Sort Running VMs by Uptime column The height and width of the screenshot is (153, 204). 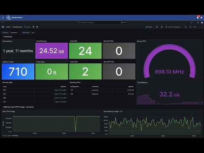[x=63, y=87]
